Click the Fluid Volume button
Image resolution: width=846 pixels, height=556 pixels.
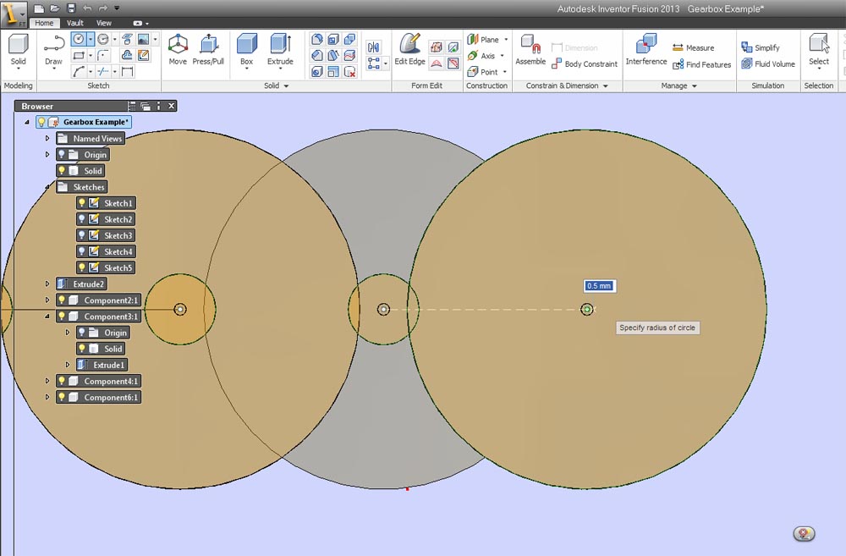pyautogui.click(x=768, y=63)
